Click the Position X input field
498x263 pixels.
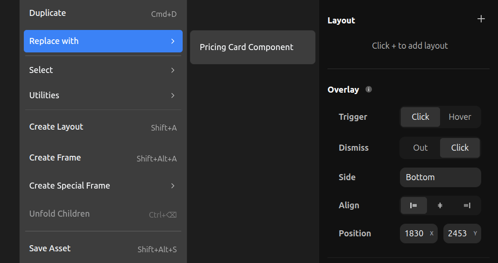414,234
